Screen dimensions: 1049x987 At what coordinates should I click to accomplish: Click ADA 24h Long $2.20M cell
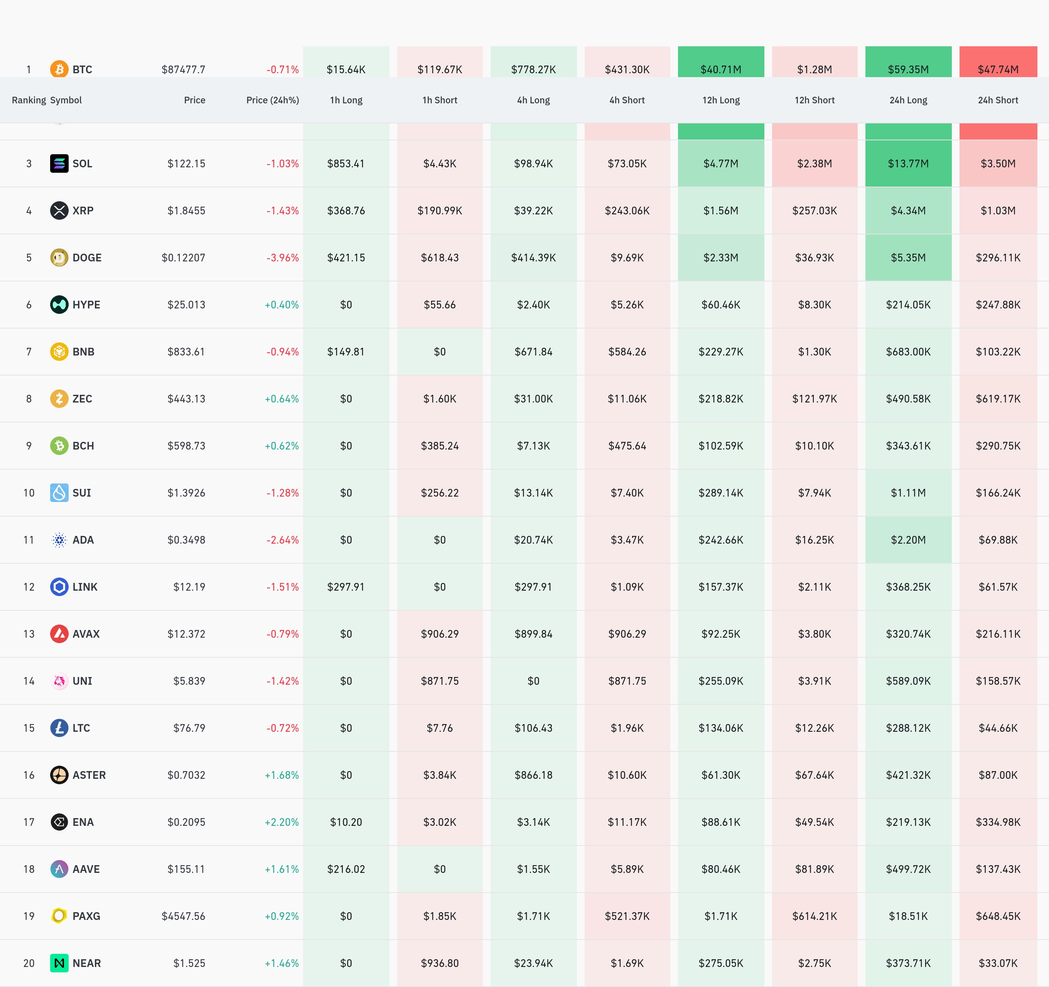click(x=907, y=540)
